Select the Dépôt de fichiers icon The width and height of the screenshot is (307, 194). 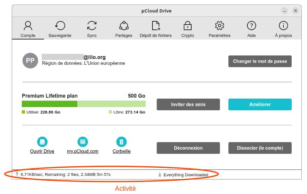156,26
